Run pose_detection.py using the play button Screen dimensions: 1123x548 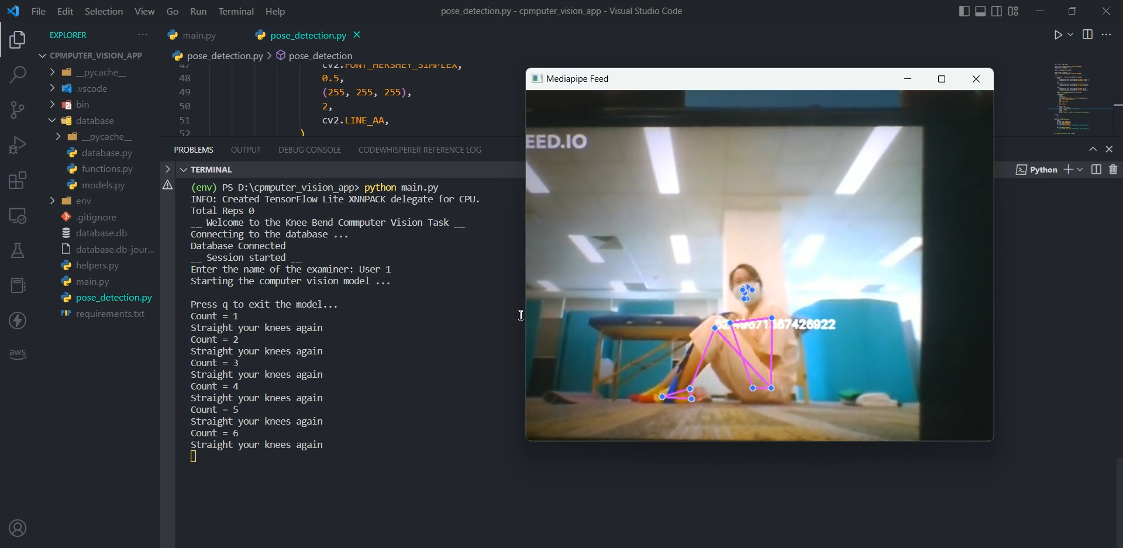[1059, 35]
